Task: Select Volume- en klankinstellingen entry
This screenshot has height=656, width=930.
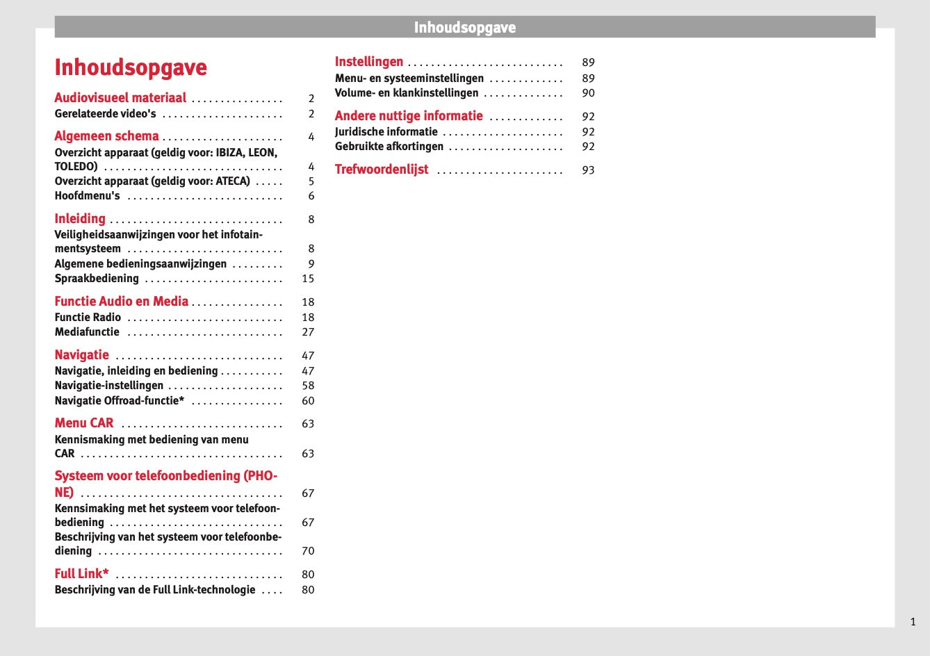Action: [407, 93]
